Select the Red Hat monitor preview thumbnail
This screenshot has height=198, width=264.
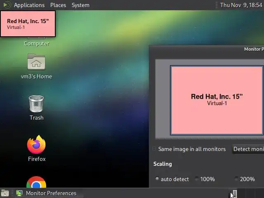coord(217,100)
